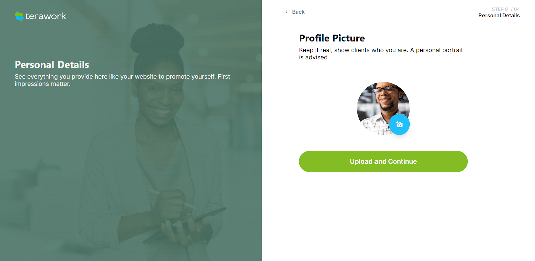Click the STEP 01 / 04 indicator
The height and width of the screenshot is (261, 535).
tap(506, 9)
